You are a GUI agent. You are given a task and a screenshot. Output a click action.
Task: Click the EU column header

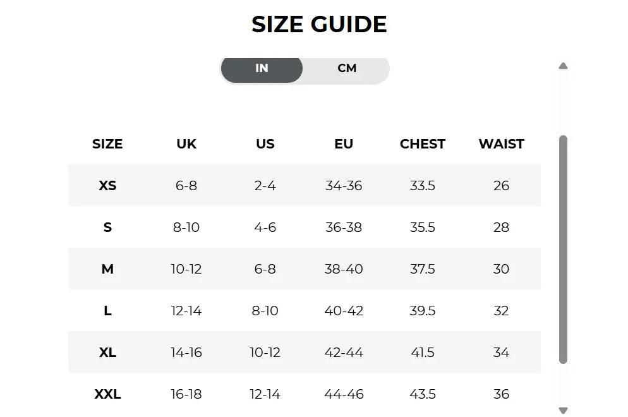click(344, 144)
